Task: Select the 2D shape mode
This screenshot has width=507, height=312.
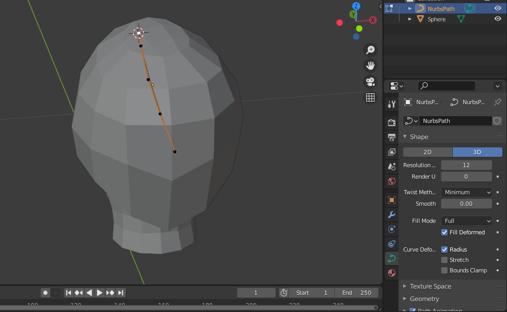Action: pos(428,152)
